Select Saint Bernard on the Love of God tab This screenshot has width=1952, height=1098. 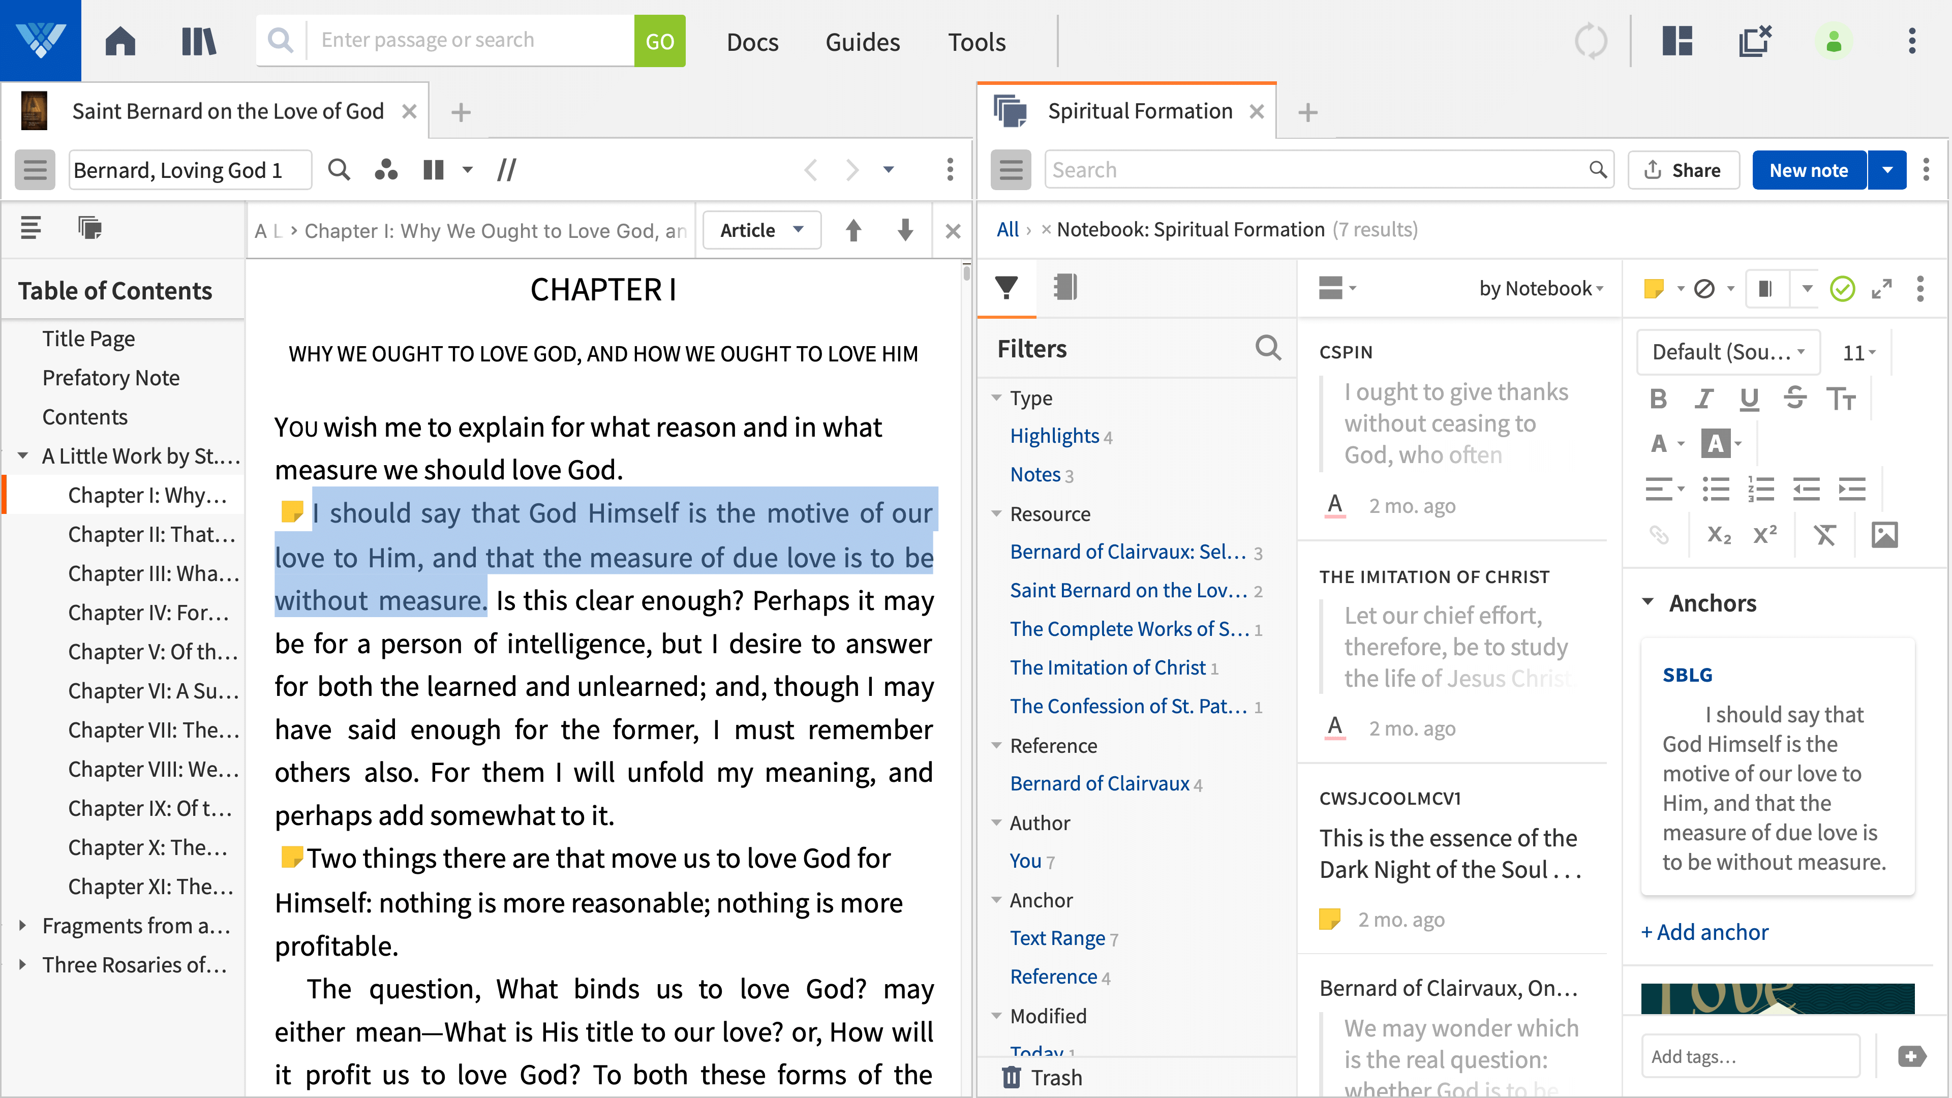[215, 111]
